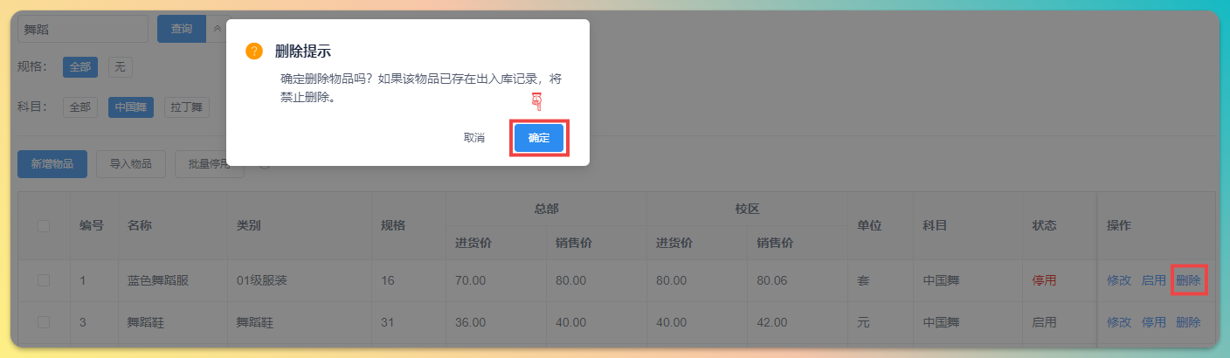Delete 蓝色舞蹈服 via its 删除 link
The width and height of the screenshot is (1230, 358).
coord(1188,280)
